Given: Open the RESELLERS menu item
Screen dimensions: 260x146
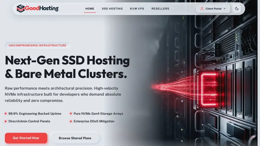Looking at the screenshot, I should (160, 9).
